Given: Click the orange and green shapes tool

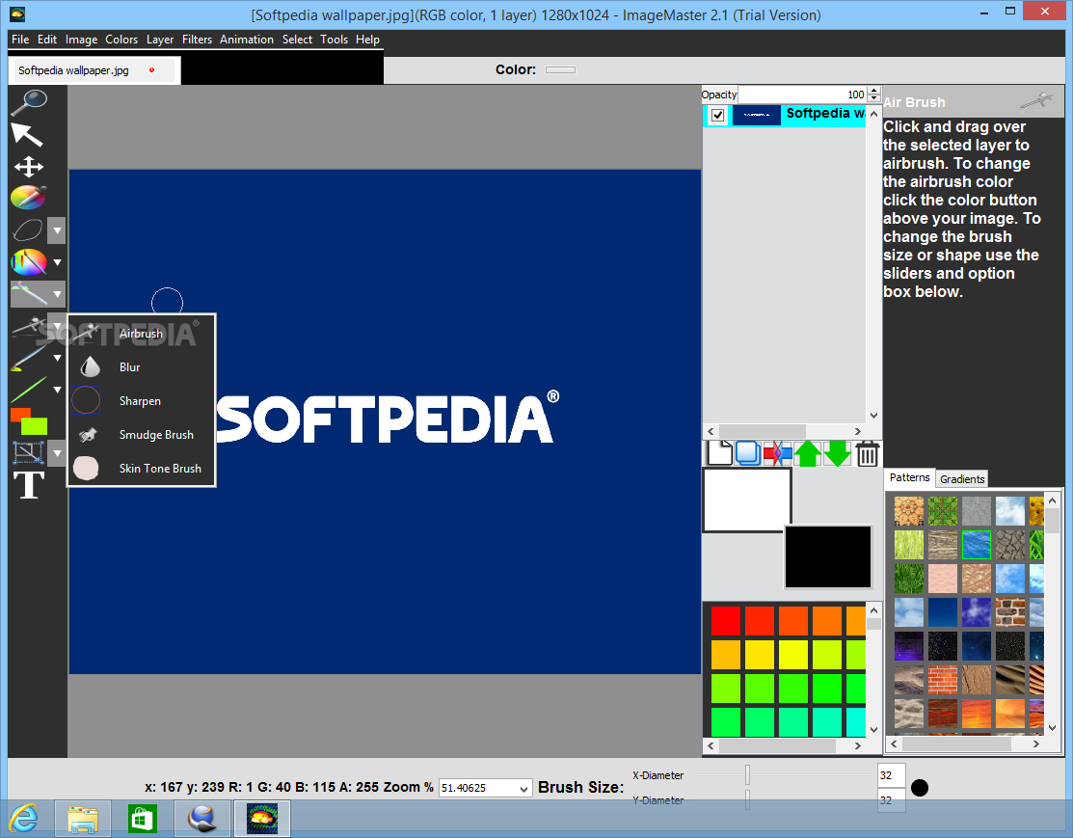Looking at the screenshot, I should 29,421.
